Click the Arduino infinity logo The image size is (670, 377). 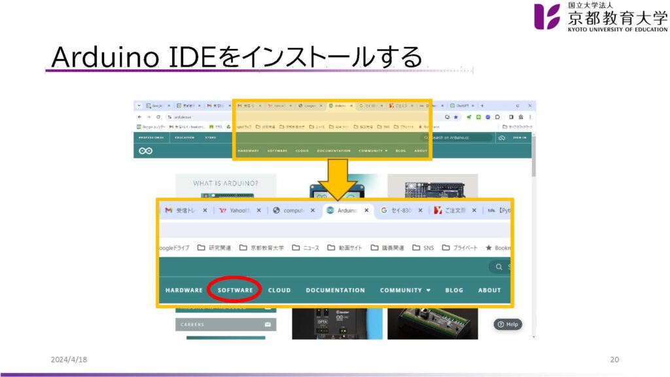145,151
